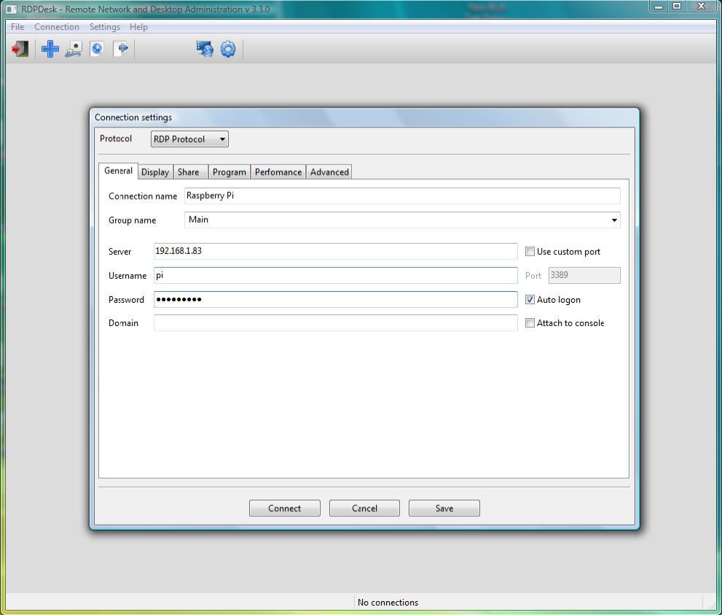Add a new connection with the plus icon
This screenshot has width=722, height=615.
click(x=50, y=49)
